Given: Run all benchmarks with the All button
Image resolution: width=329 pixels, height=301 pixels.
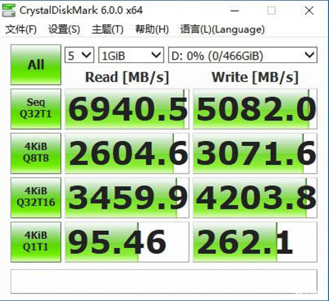Looking at the screenshot, I should [x=36, y=65].
